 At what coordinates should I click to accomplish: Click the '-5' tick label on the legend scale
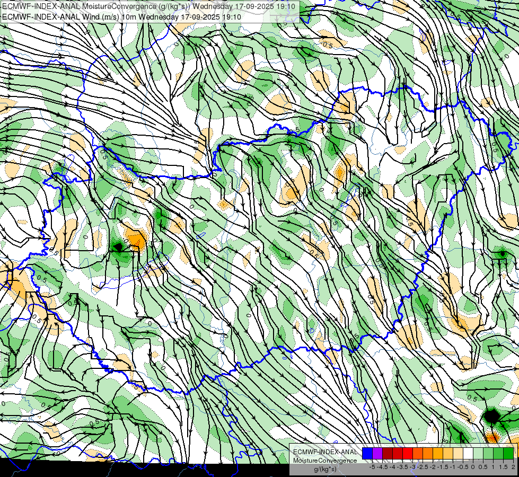pos(372,467)
